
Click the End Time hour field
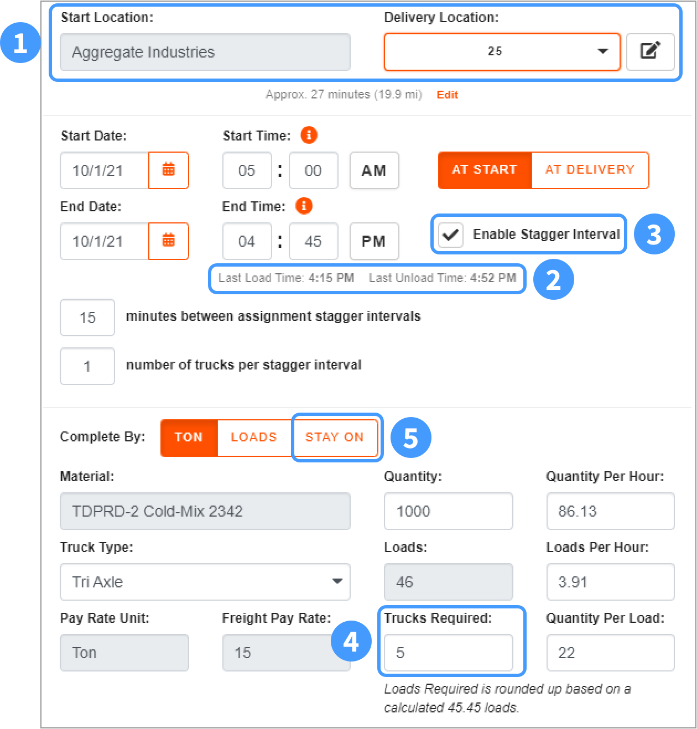(x=247, y=241)
